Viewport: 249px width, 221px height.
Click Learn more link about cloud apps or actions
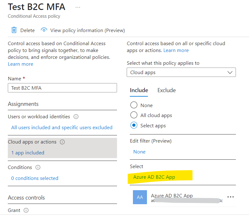tap(176, 50)
